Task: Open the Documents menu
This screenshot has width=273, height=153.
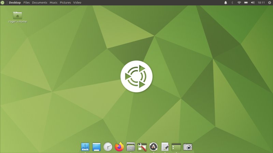Action: pyautogui.click(x=40, y=3)
